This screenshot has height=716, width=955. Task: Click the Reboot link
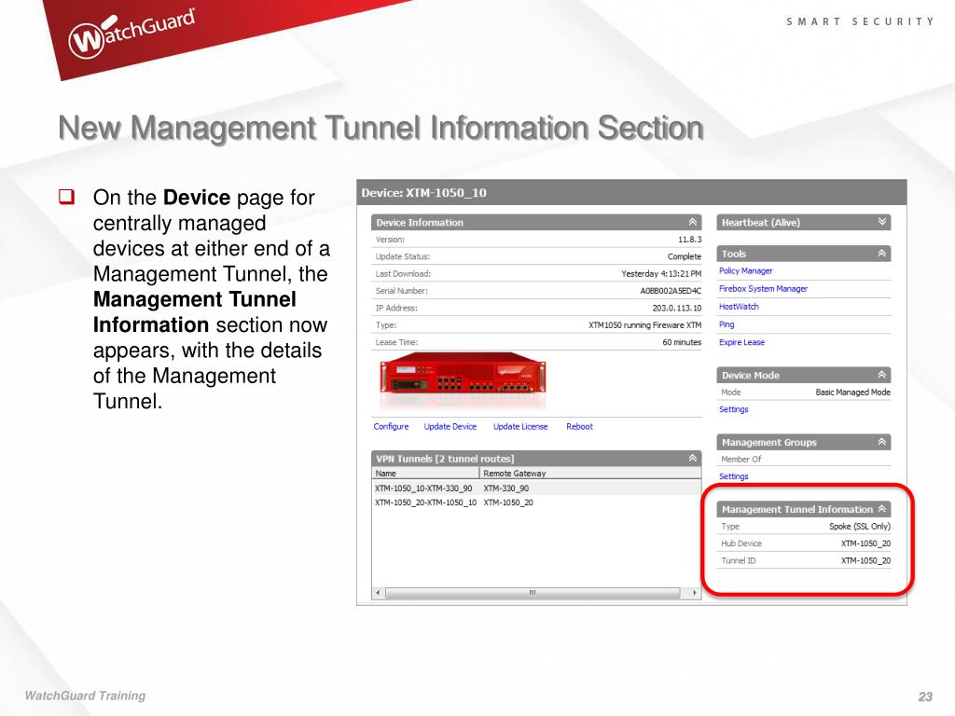pyautogui.click(x=579, y=427)
